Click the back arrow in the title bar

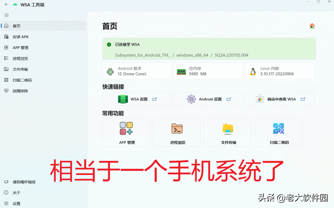[6, 4]
